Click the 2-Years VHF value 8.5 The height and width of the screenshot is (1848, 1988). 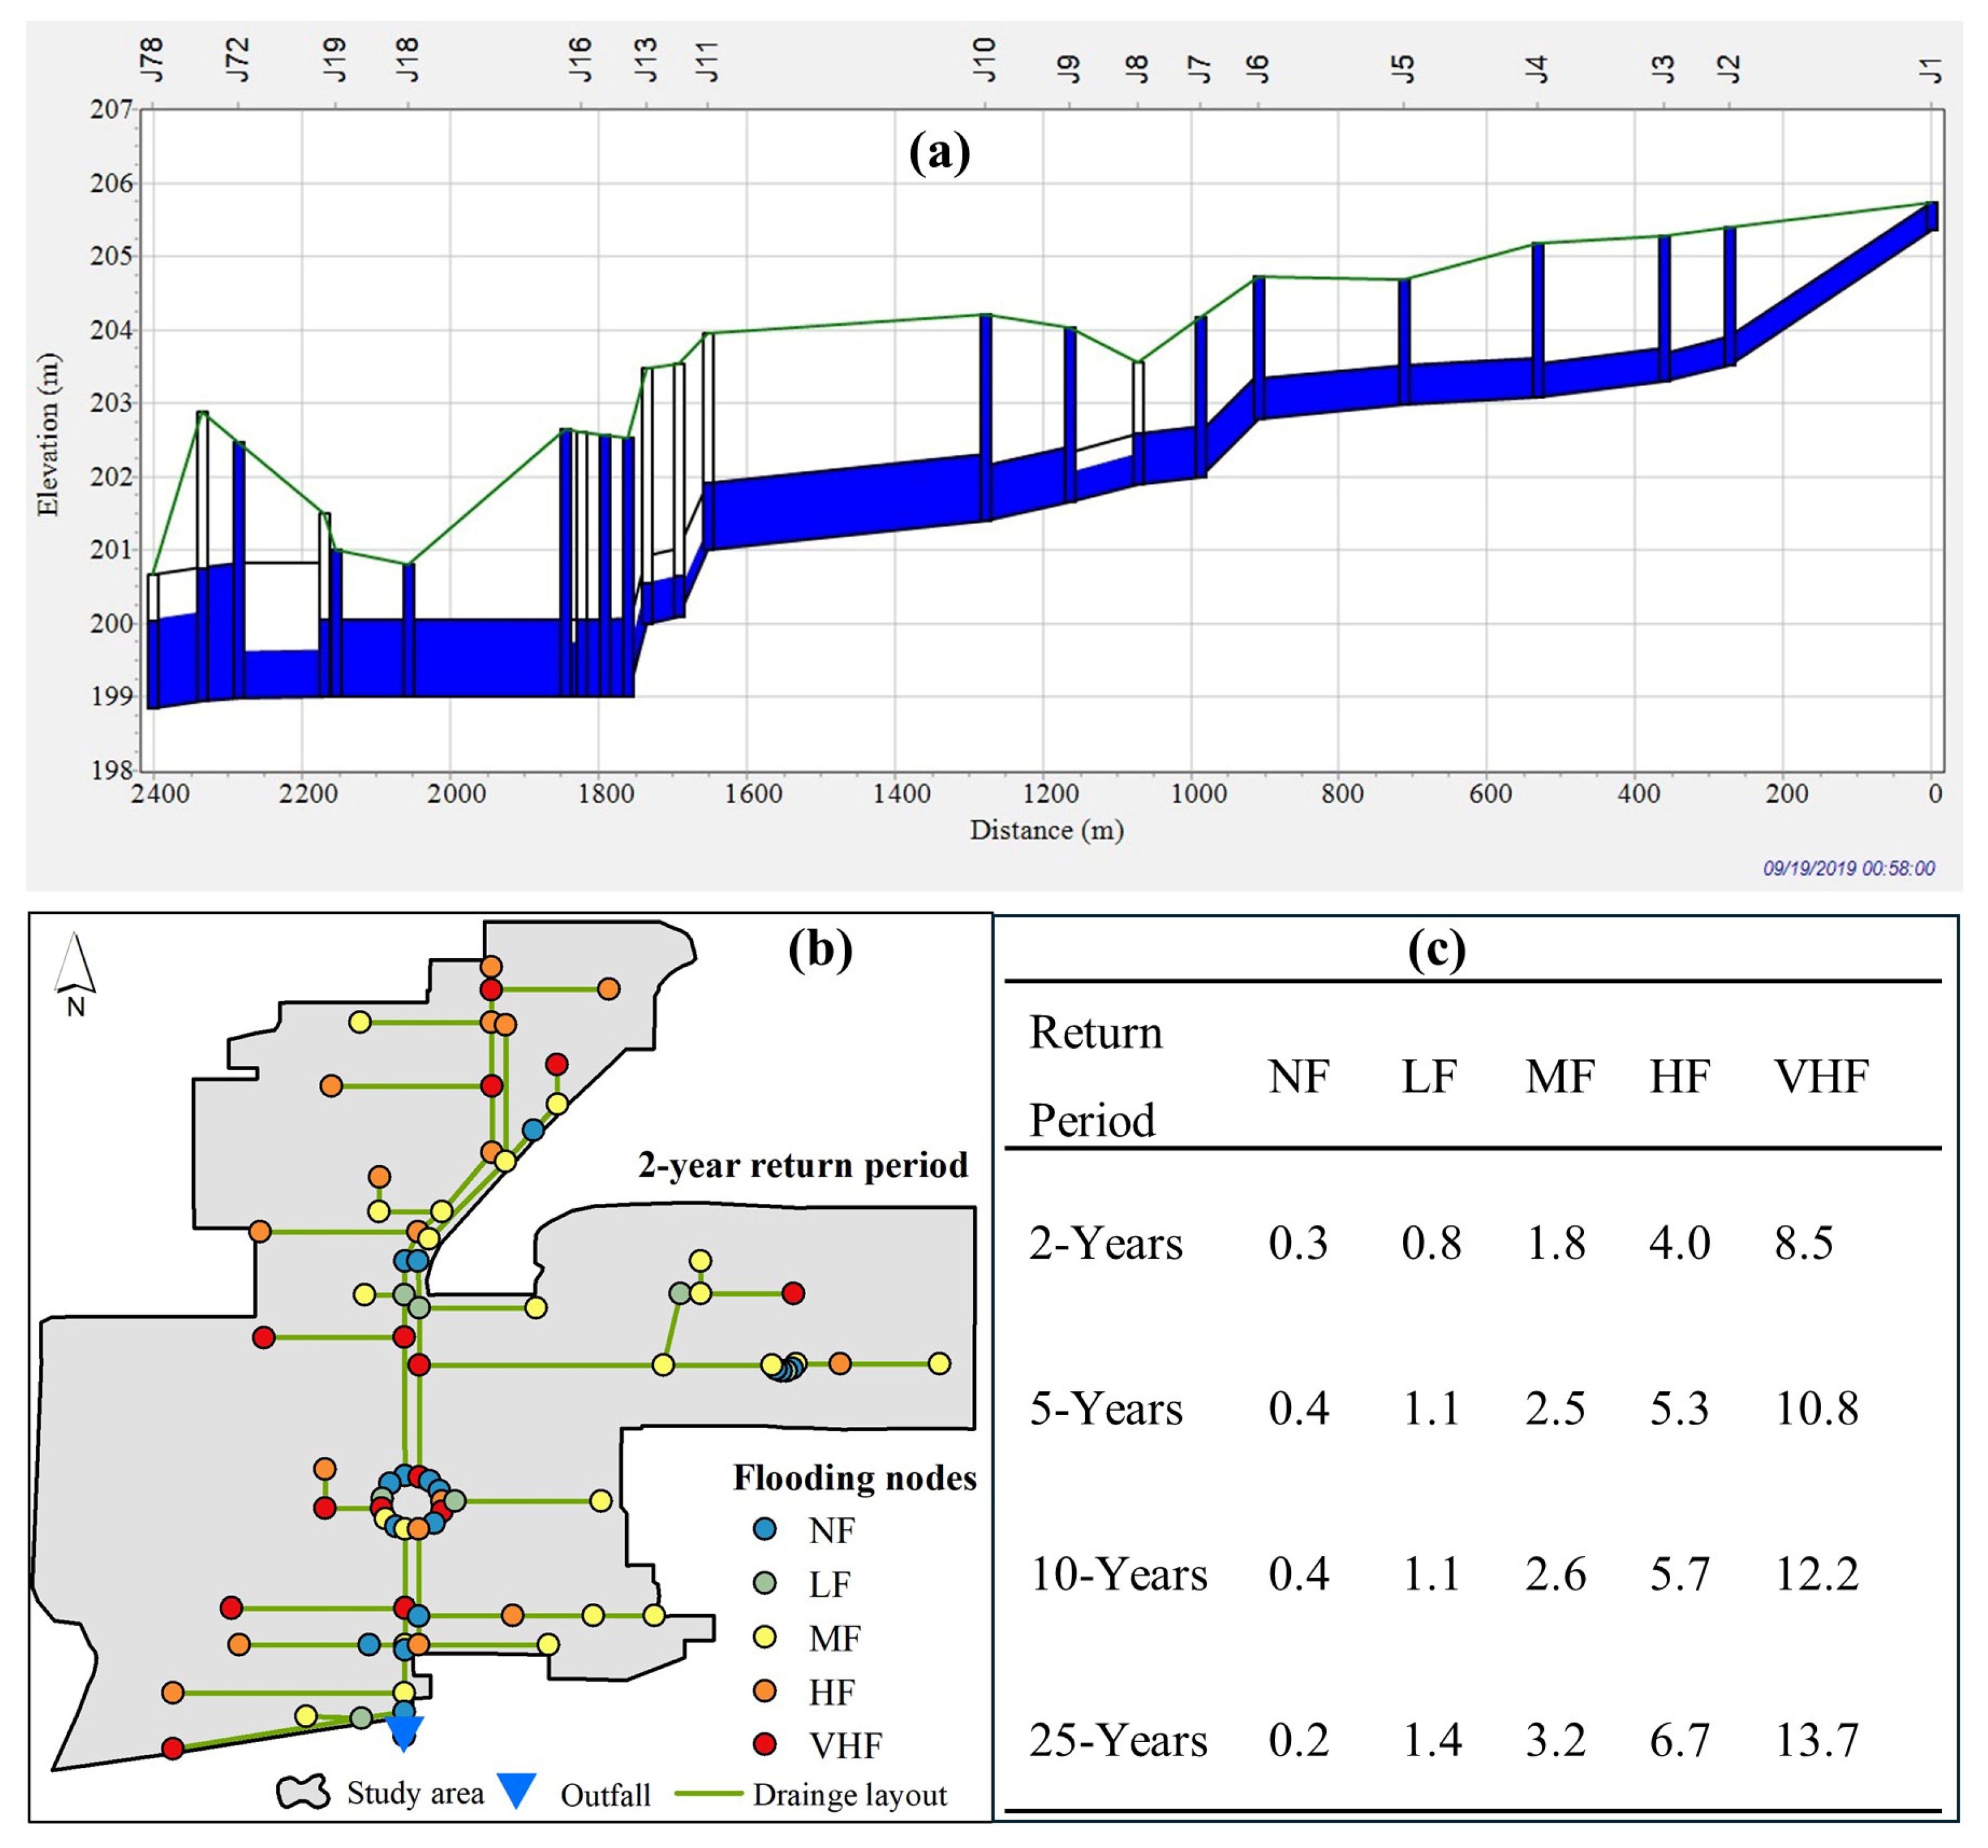(1804, 1243)
